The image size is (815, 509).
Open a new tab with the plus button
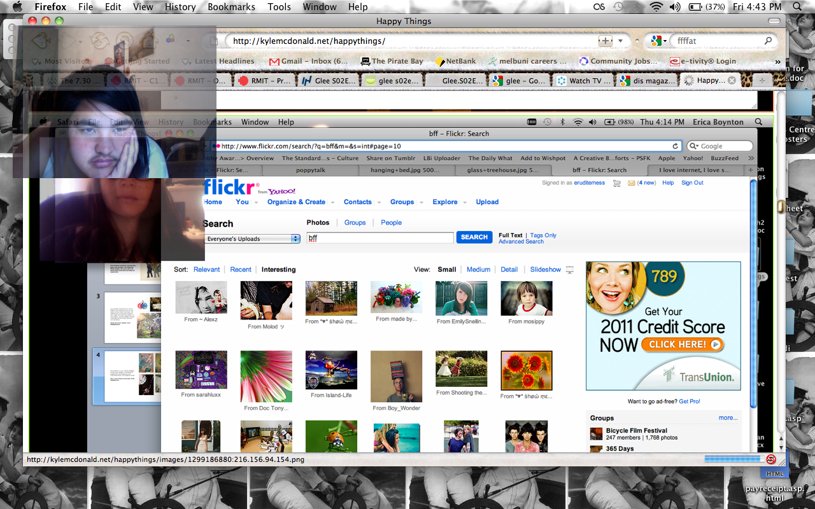(x=761, y=81)
